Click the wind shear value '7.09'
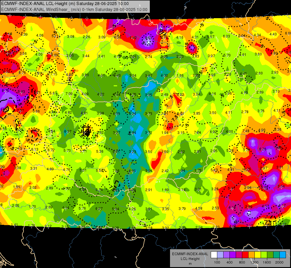The height and width of the screenshot is (268, 291). pos(69,94)
